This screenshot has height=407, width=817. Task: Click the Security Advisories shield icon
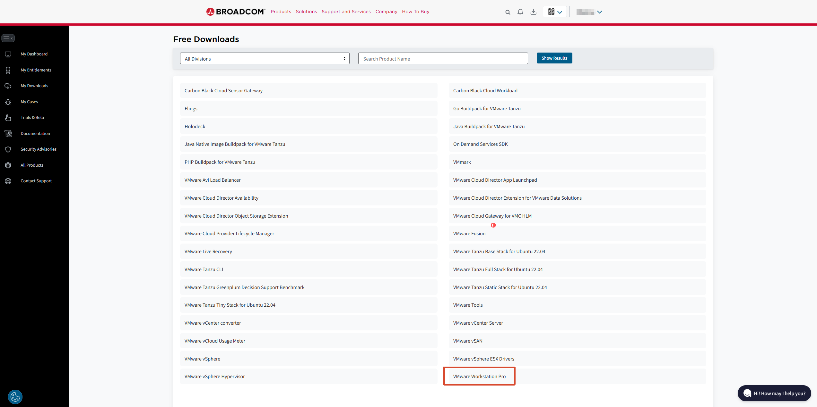point(8,149)
